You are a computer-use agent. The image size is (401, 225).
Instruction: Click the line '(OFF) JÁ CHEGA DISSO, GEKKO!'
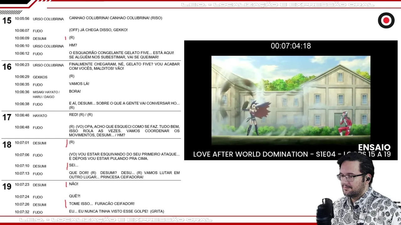(x=98, y=30)
